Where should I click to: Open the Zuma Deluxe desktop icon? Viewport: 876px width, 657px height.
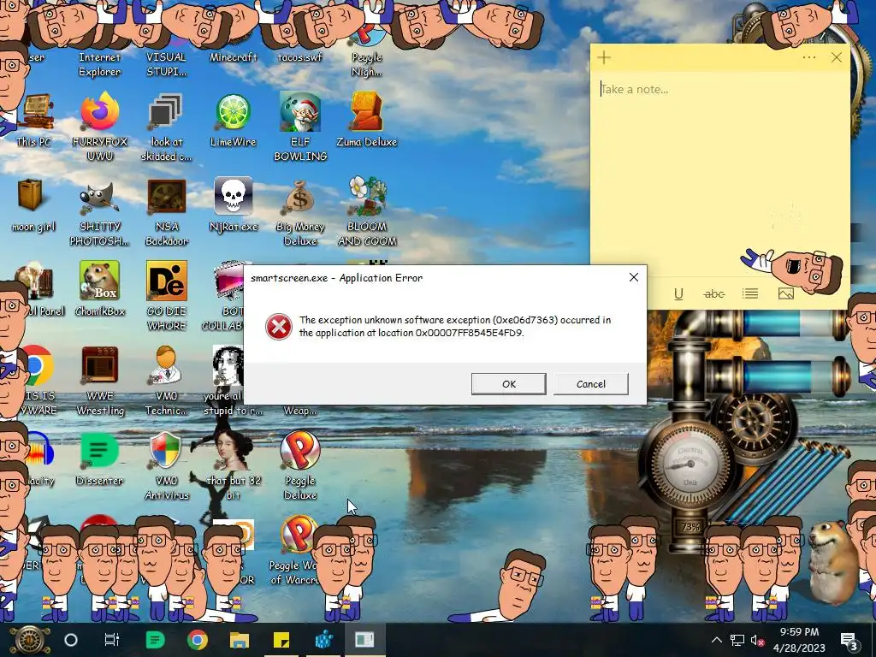tap(366, 120)
